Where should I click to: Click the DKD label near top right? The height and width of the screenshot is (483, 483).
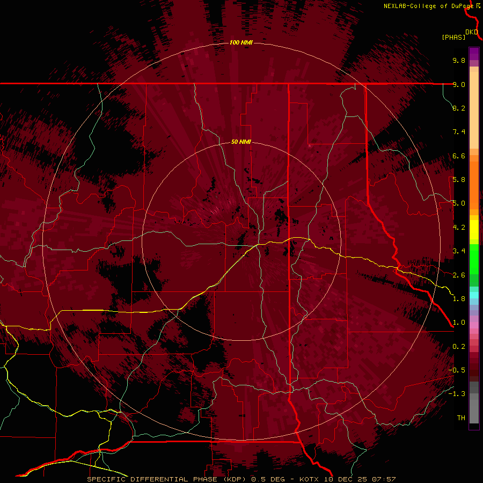(x=472, y=32)
